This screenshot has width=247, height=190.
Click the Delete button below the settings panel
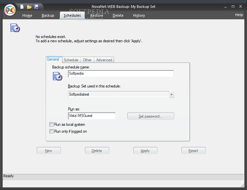[97, 151]
